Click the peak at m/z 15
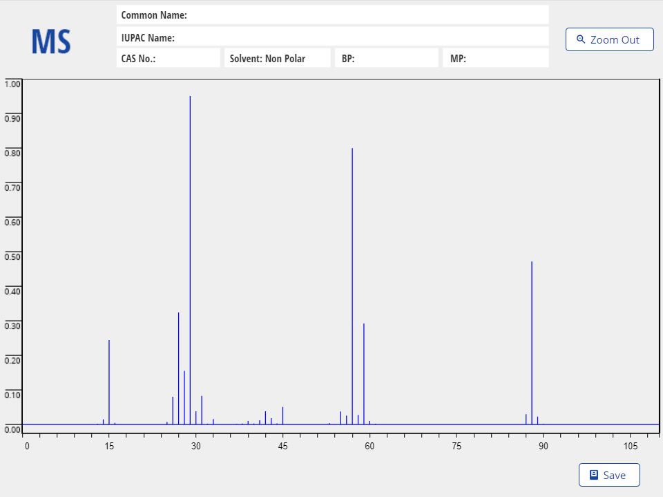Viewport: 663px width, 497px height. [x=108, y=380]
